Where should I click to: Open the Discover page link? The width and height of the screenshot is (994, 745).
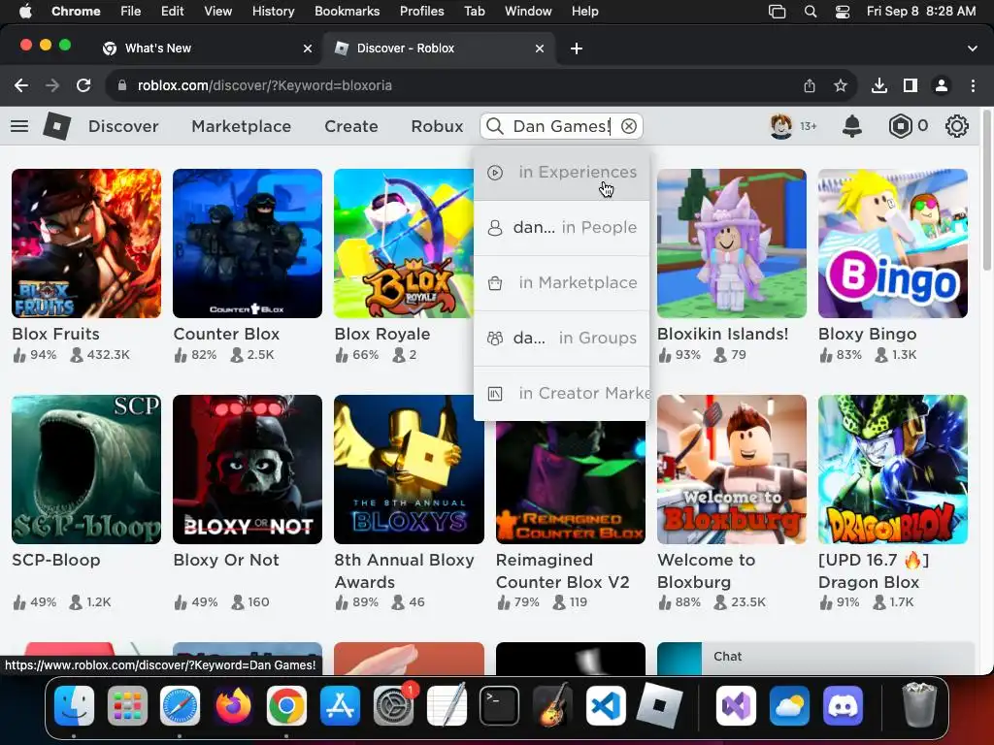[123, 126]
